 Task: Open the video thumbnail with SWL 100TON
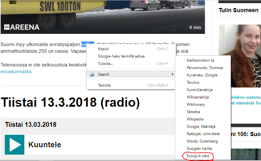[103, 17]
